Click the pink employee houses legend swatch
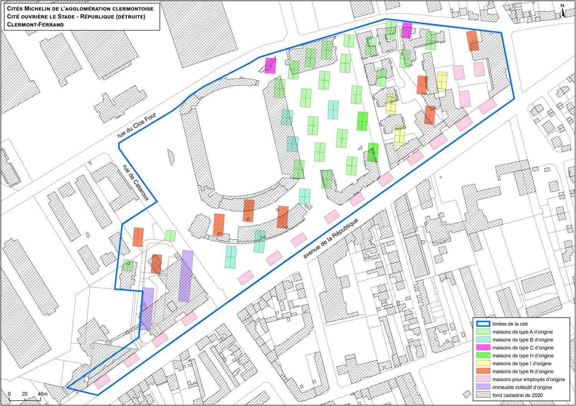The height and width of the screenshot is (406, 576). point(482,379)
